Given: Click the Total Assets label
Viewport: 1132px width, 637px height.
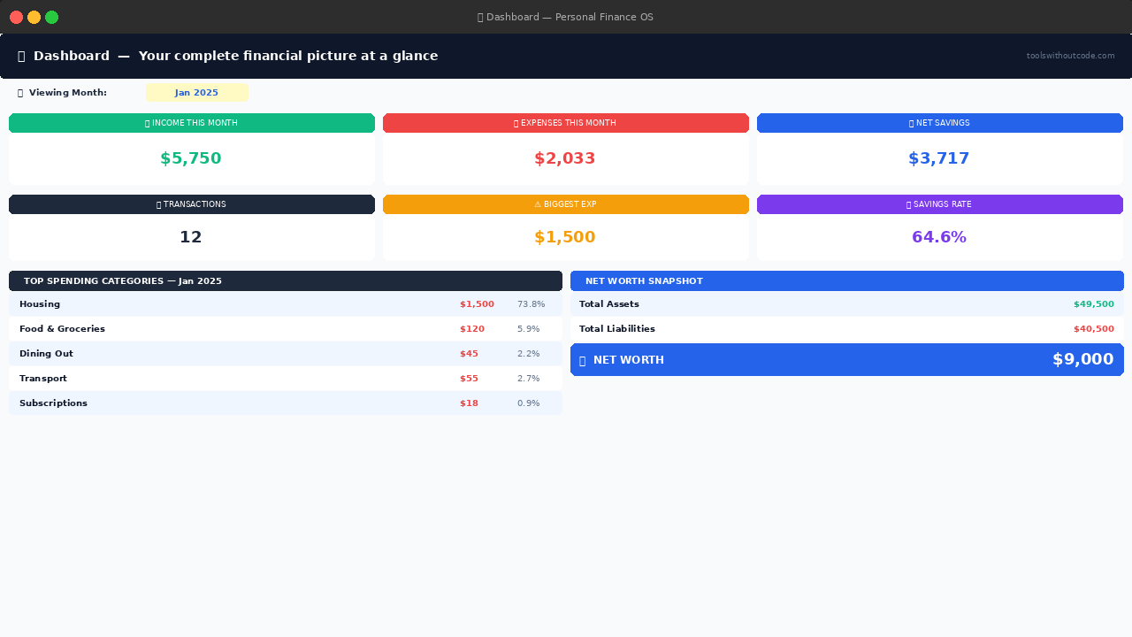Looking at the screenshot, I should pos(609,304).
